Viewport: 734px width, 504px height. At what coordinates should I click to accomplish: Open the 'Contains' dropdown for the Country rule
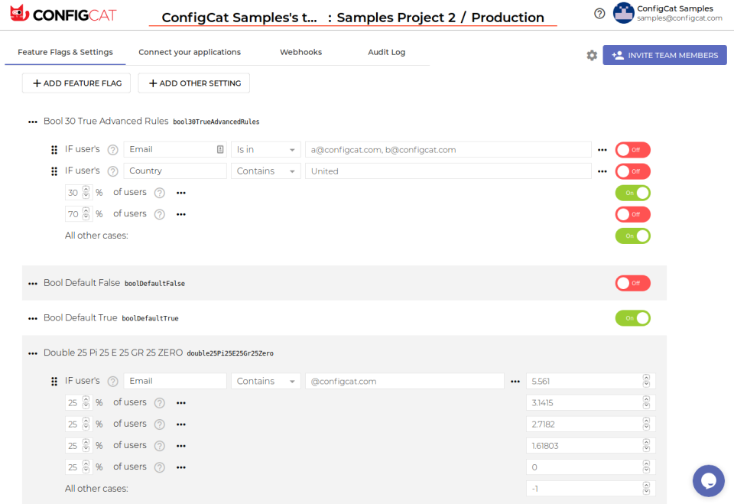coord(265,171)
